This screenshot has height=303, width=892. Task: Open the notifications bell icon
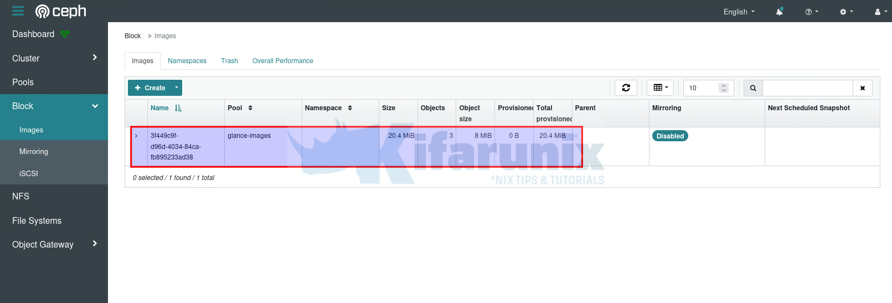[779, 12]
